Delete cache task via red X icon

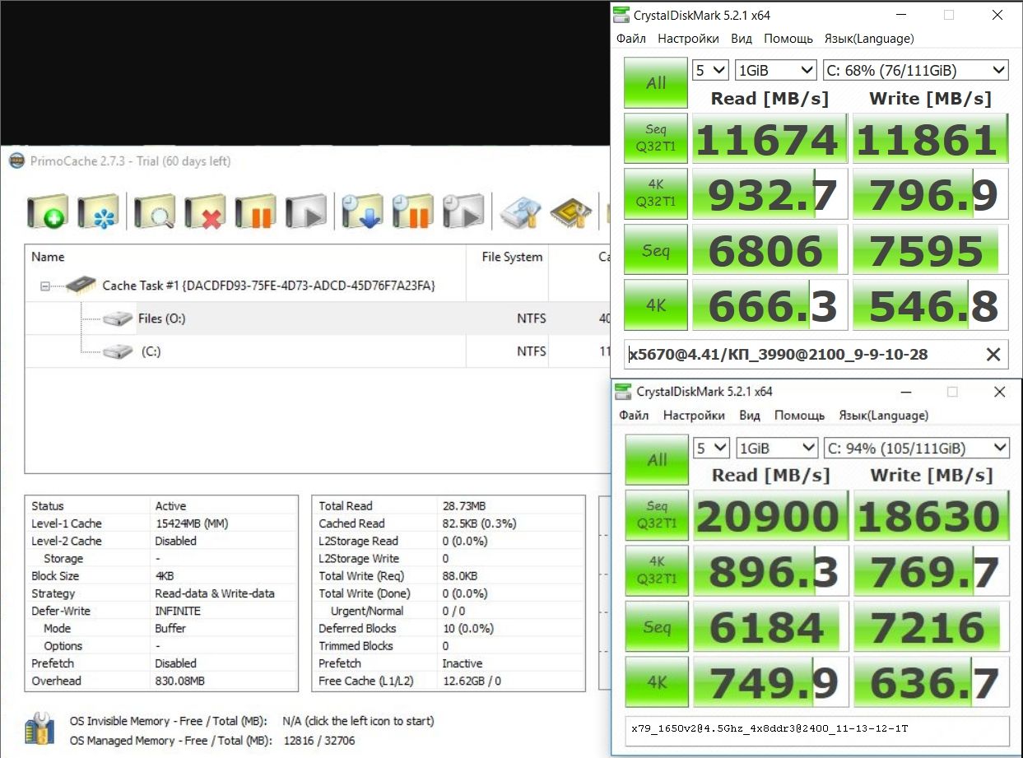tap(205, 212)
